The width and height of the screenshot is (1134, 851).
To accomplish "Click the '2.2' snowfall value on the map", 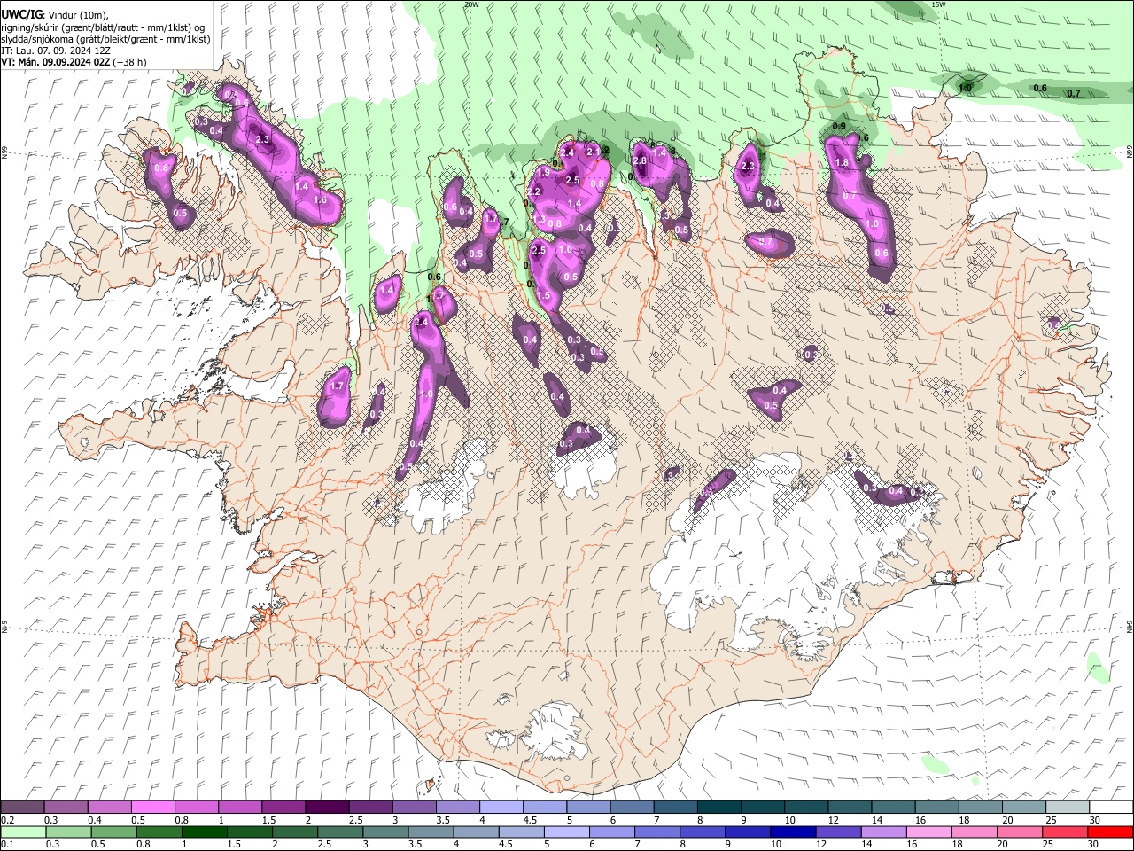I will (534, 191).
